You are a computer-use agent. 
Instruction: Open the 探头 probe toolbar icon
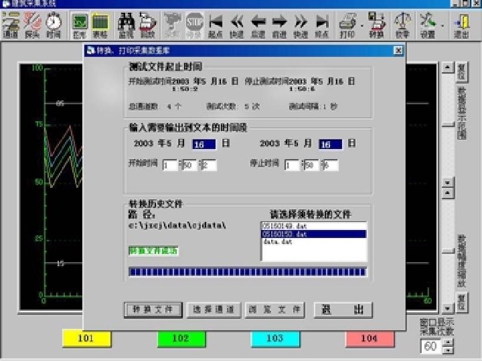point(32,25)
